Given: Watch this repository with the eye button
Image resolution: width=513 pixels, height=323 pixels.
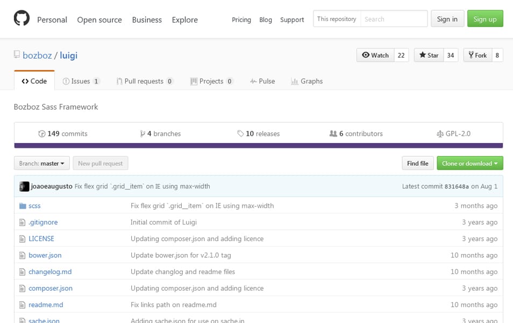Looking at the screenshot, I should tap(375, 55).
